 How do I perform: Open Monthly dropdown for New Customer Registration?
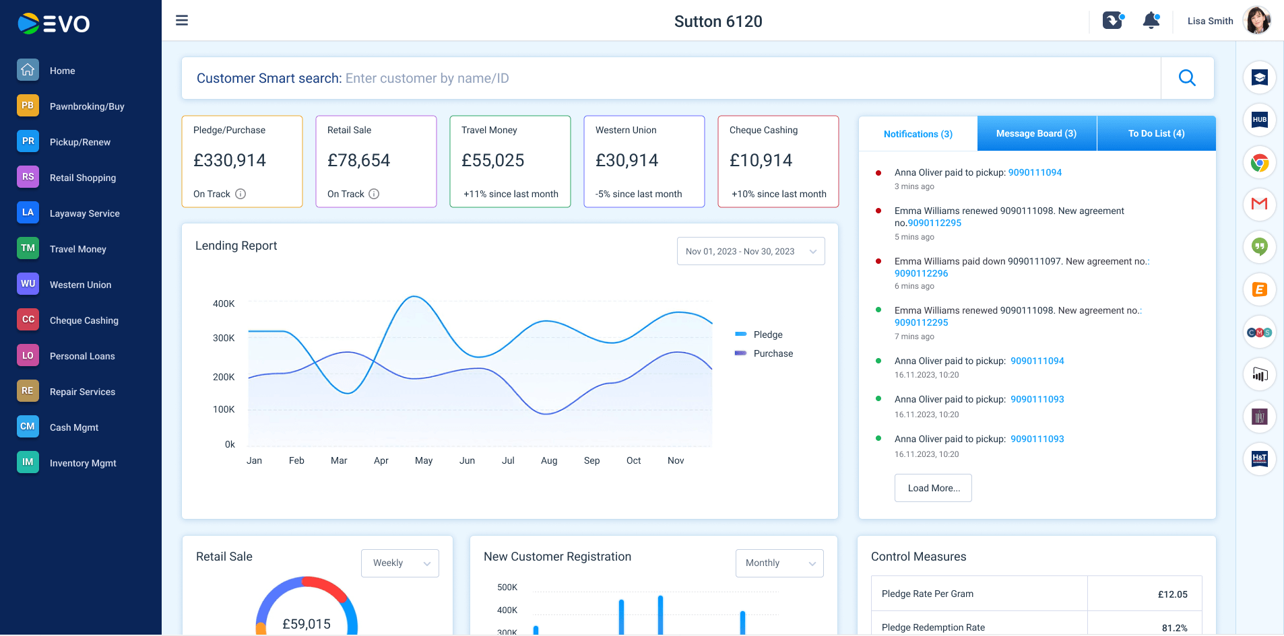[x=779, y=563]
